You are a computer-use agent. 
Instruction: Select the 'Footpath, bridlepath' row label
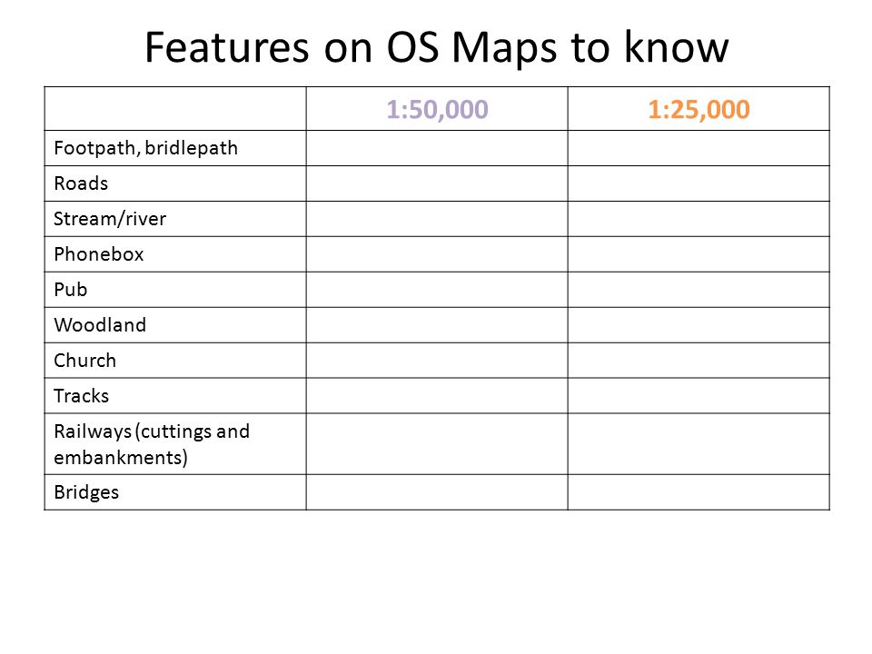(x=145, y=148)
